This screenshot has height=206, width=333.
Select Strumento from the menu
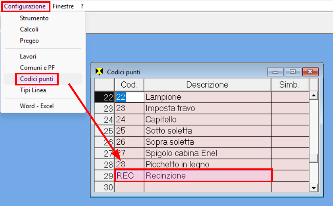tap(34, 18)
